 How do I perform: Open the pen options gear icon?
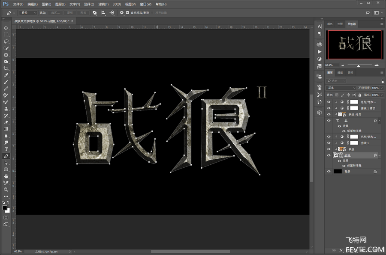click(x=122, y=12)
